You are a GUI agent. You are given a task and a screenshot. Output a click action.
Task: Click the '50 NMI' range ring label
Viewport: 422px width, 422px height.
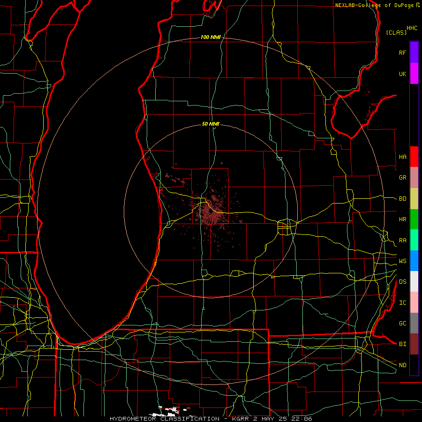[211, 124]
